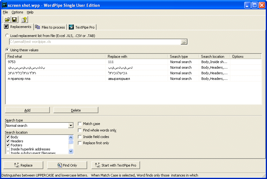Enable Inside field codes checkbox
The width and height of the screenshot is (267, 179).
[x=80, y=137]
